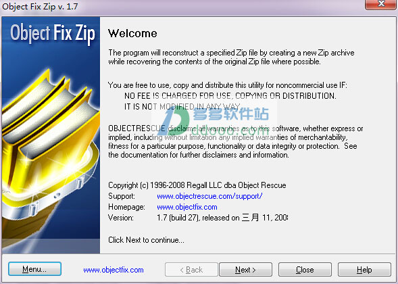
Task: Open the Menu... button
Action: pyautogui.click(x=34, y=269)
